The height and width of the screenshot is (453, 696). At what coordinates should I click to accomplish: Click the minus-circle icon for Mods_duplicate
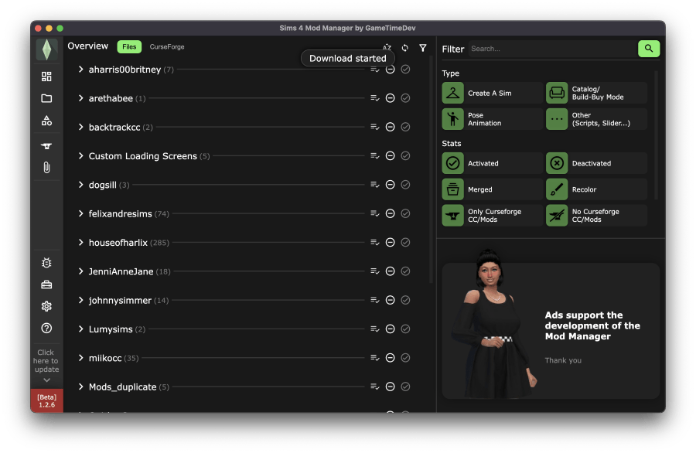391,387
